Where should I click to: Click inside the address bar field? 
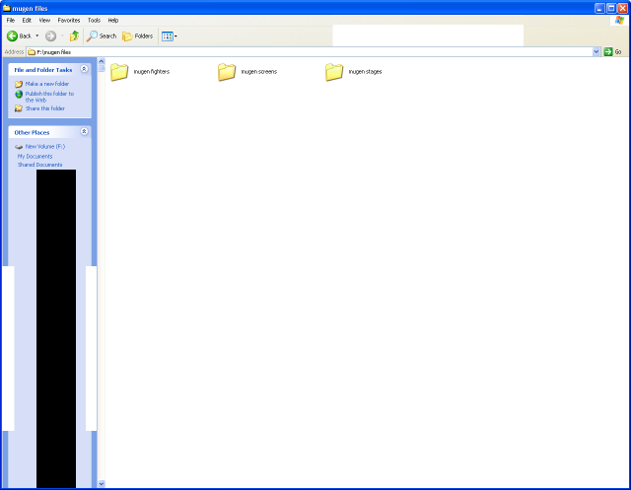pyautogui.click(x=296, y=51)
